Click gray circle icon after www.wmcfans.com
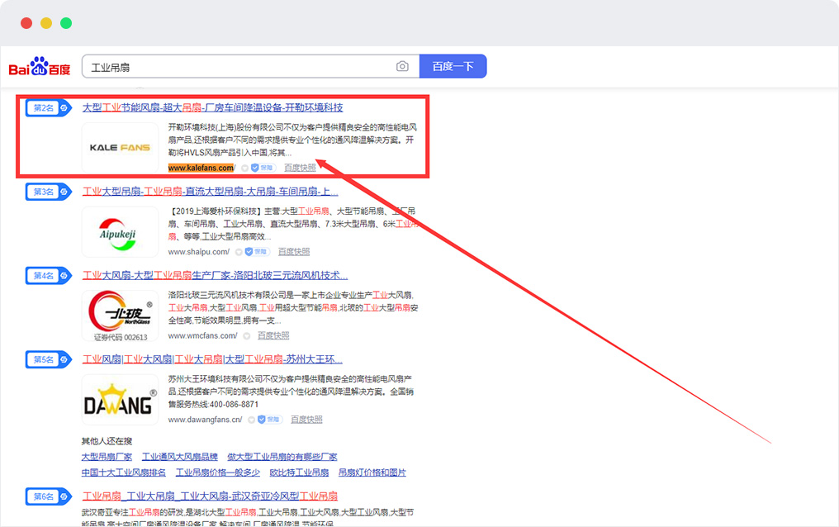The image size is (839, 527). click(247, 336)
